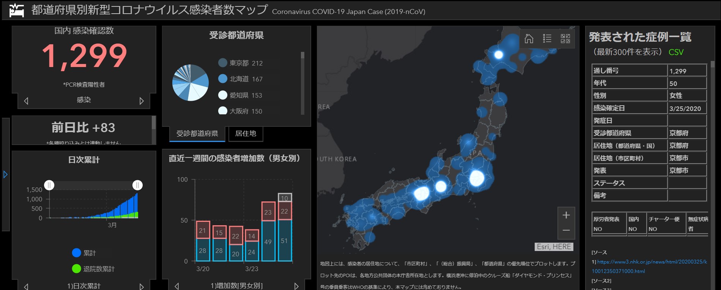The width and height of the screenshot is (721, 290).
Task: Click the bar segment labeled 21
Action: point(203,230)
